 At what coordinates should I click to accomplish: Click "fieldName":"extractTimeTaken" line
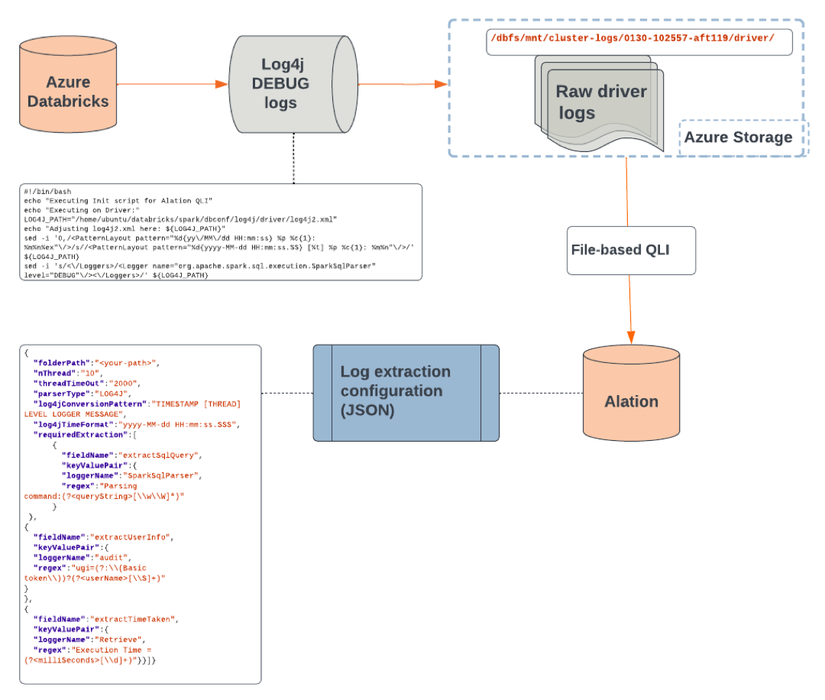(x=105, y=620)
